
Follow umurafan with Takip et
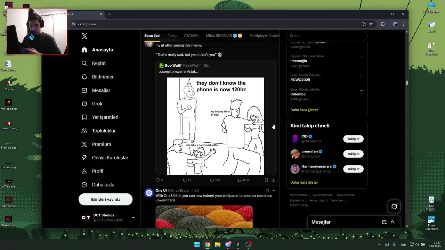pos(353,154)
